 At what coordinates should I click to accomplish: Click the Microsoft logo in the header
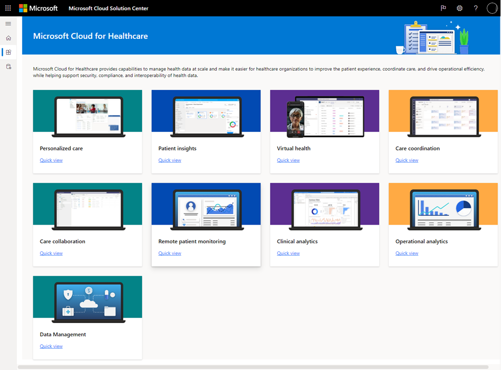[38, 8]
